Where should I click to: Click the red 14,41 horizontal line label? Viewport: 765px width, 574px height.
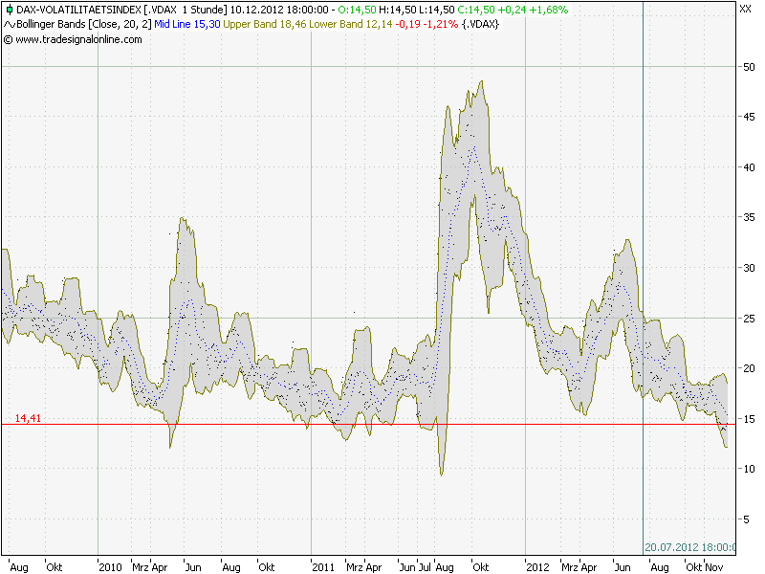pos(28,418)
